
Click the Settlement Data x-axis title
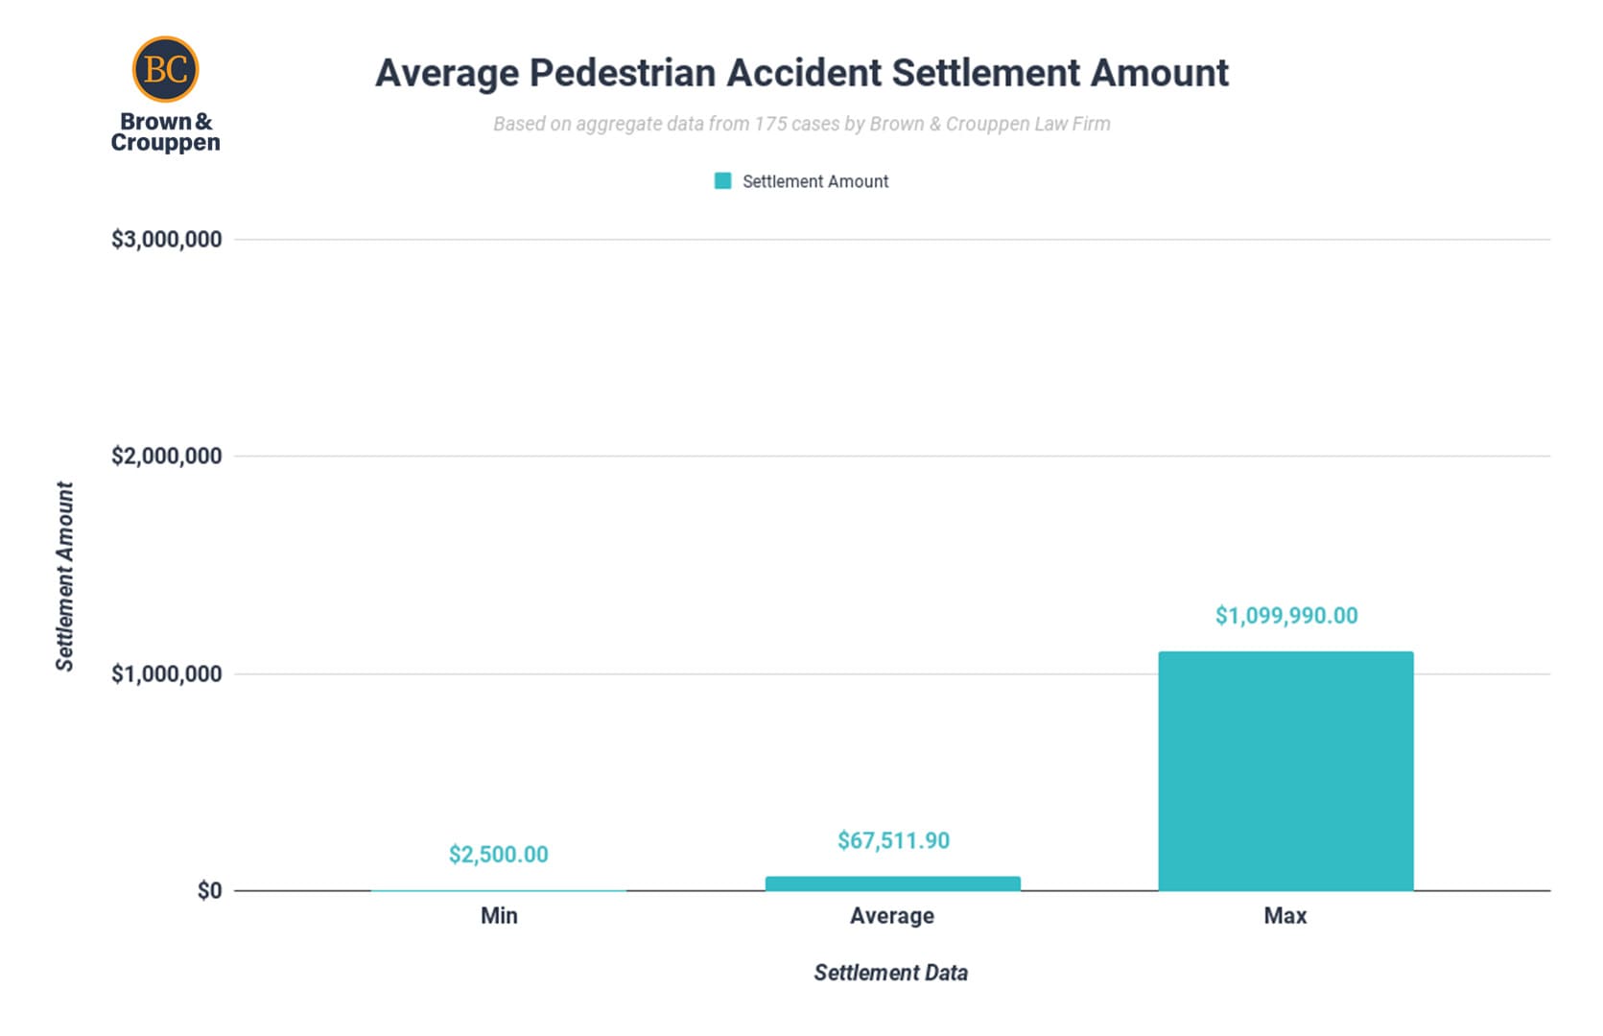pyautogui.click(x=891, y=973)
